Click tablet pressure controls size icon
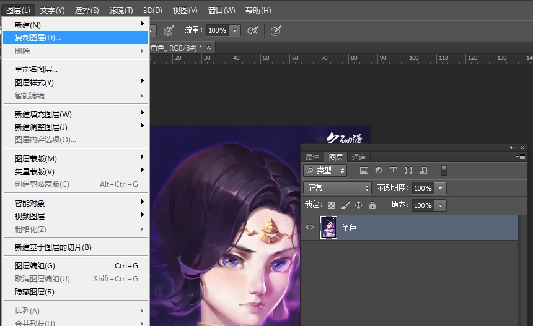533x326 pixels. pos(276,30)
